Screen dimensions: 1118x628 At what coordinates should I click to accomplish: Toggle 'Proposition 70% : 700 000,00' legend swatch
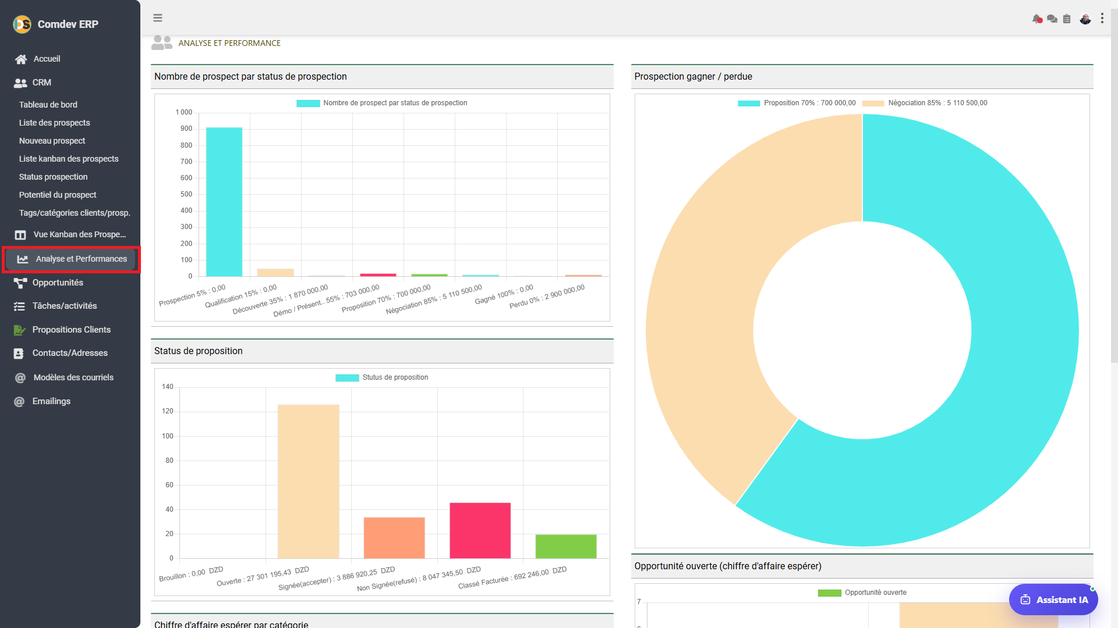[x=749, y=104]
